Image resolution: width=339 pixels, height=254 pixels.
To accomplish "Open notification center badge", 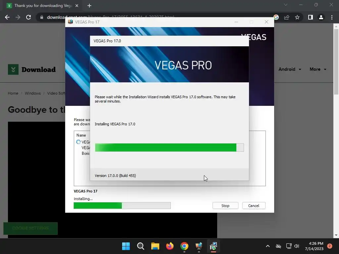I will pyautogui.click(x=330, y=246).
